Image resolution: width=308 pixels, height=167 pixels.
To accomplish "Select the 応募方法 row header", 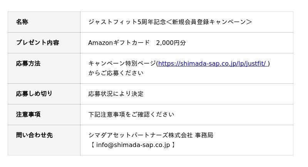I will point(28,63).
